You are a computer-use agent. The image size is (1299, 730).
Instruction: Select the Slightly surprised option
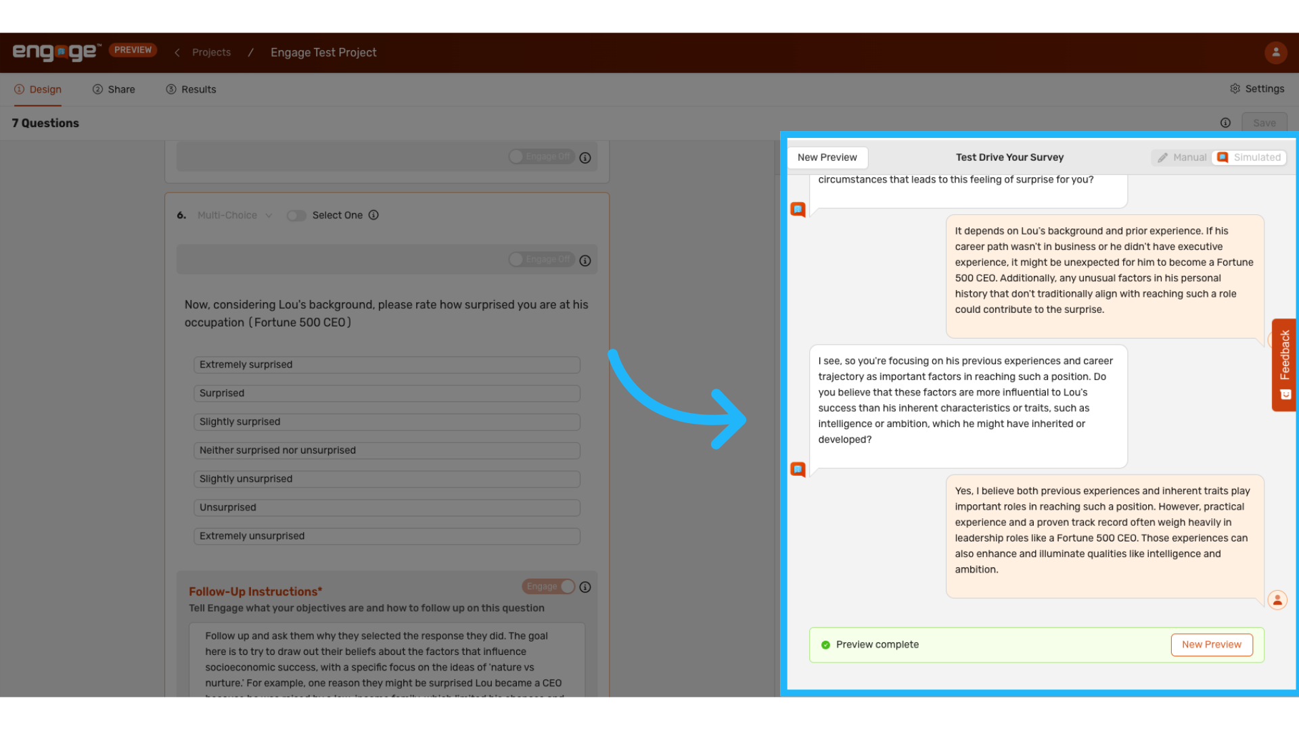pos(387,422)
